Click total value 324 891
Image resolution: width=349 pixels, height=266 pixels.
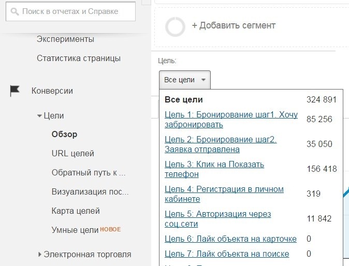click(x=322, y=100)
